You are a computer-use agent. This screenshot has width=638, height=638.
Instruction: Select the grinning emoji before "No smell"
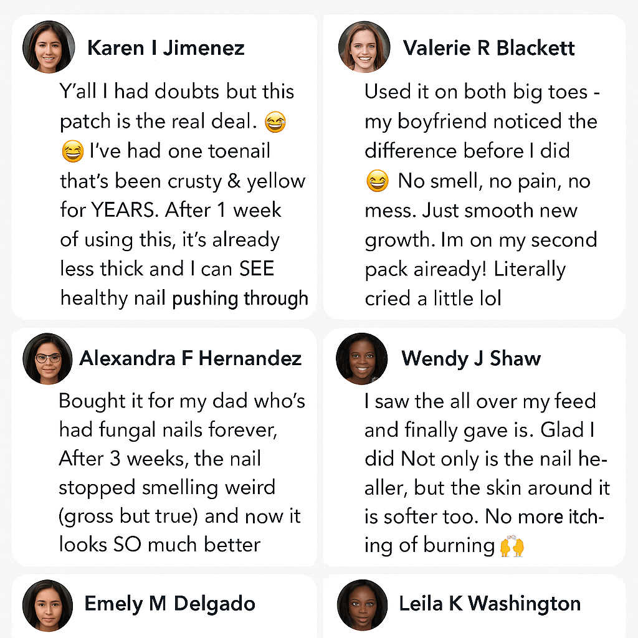click(376, 182)
